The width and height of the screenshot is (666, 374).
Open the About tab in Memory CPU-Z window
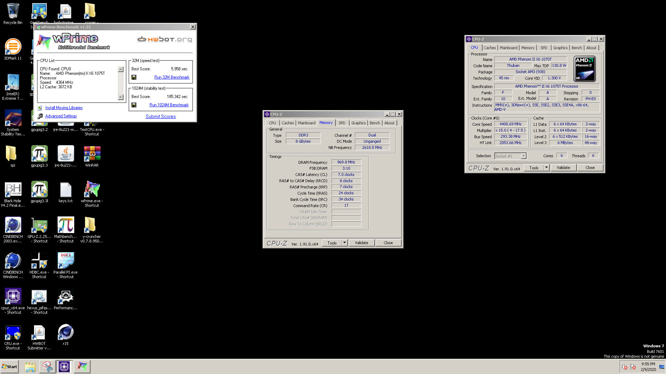[x=389, y=123]
